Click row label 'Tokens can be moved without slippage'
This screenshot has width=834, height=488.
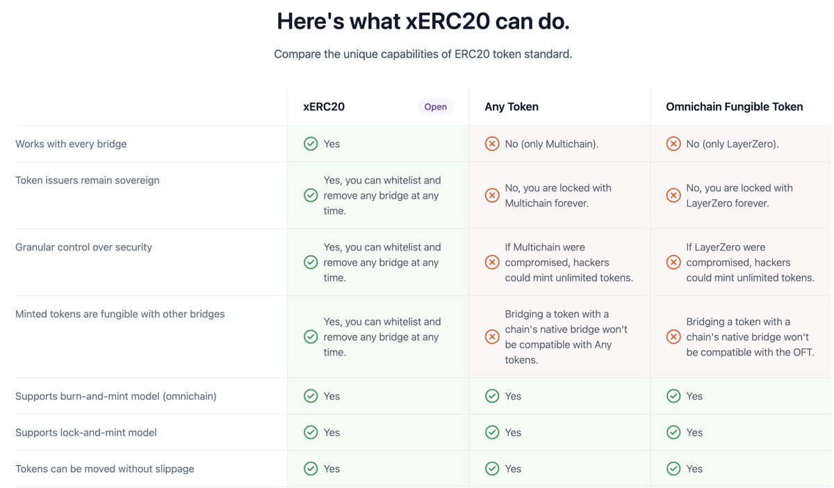point(105,469)
